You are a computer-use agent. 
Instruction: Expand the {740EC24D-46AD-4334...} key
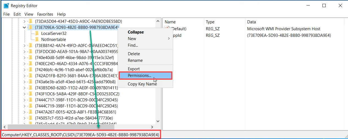[x=24, y=63]
